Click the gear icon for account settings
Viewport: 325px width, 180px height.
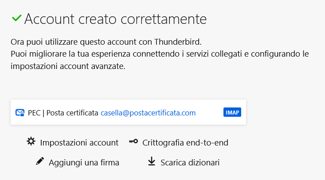(31, 142)
